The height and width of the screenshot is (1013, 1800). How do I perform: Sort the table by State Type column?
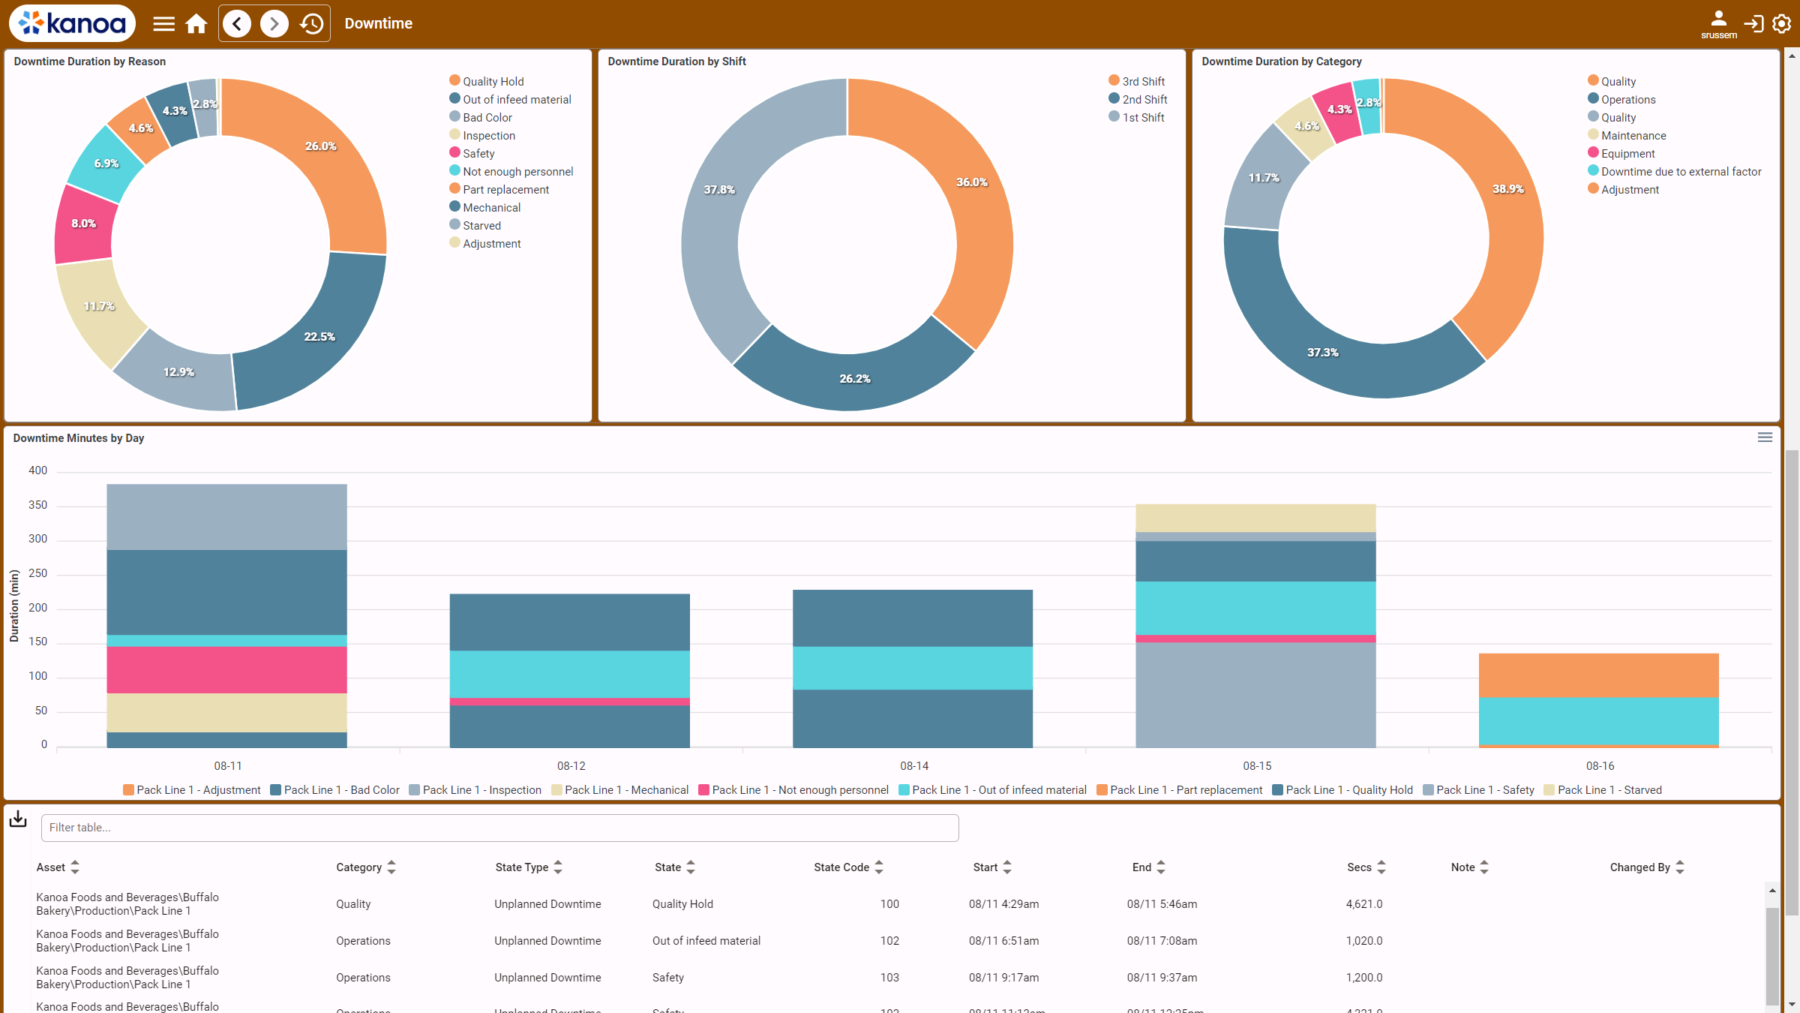click(529, 867)
